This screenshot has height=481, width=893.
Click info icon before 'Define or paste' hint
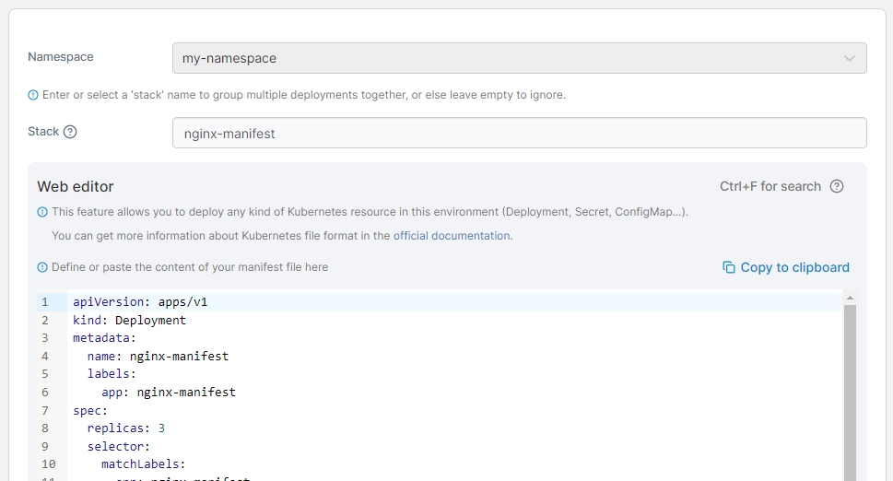click(x=42, y=267)
